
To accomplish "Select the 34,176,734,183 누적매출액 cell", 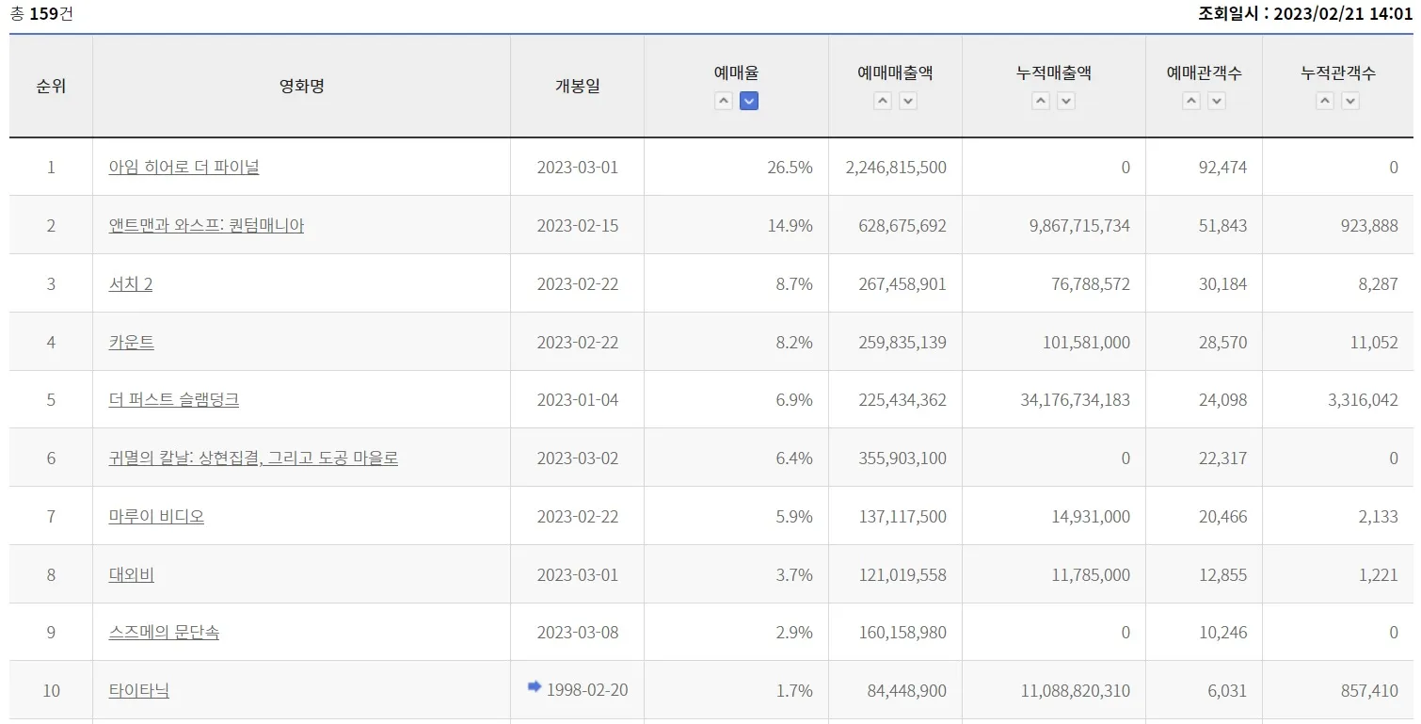I will pyautogui.click(x=1054, y=400).
